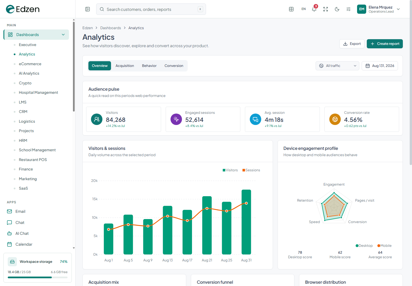The image size is (412, 286).
Task: Click the Conversion rate orange icon
Action: (335, 119)
